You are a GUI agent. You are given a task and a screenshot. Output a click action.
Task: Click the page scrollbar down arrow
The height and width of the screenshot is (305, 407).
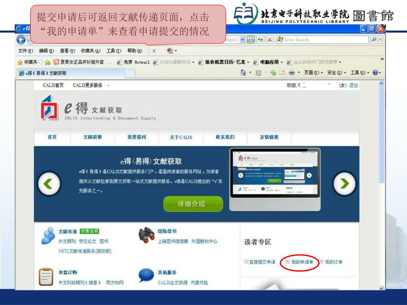point(381,288)
